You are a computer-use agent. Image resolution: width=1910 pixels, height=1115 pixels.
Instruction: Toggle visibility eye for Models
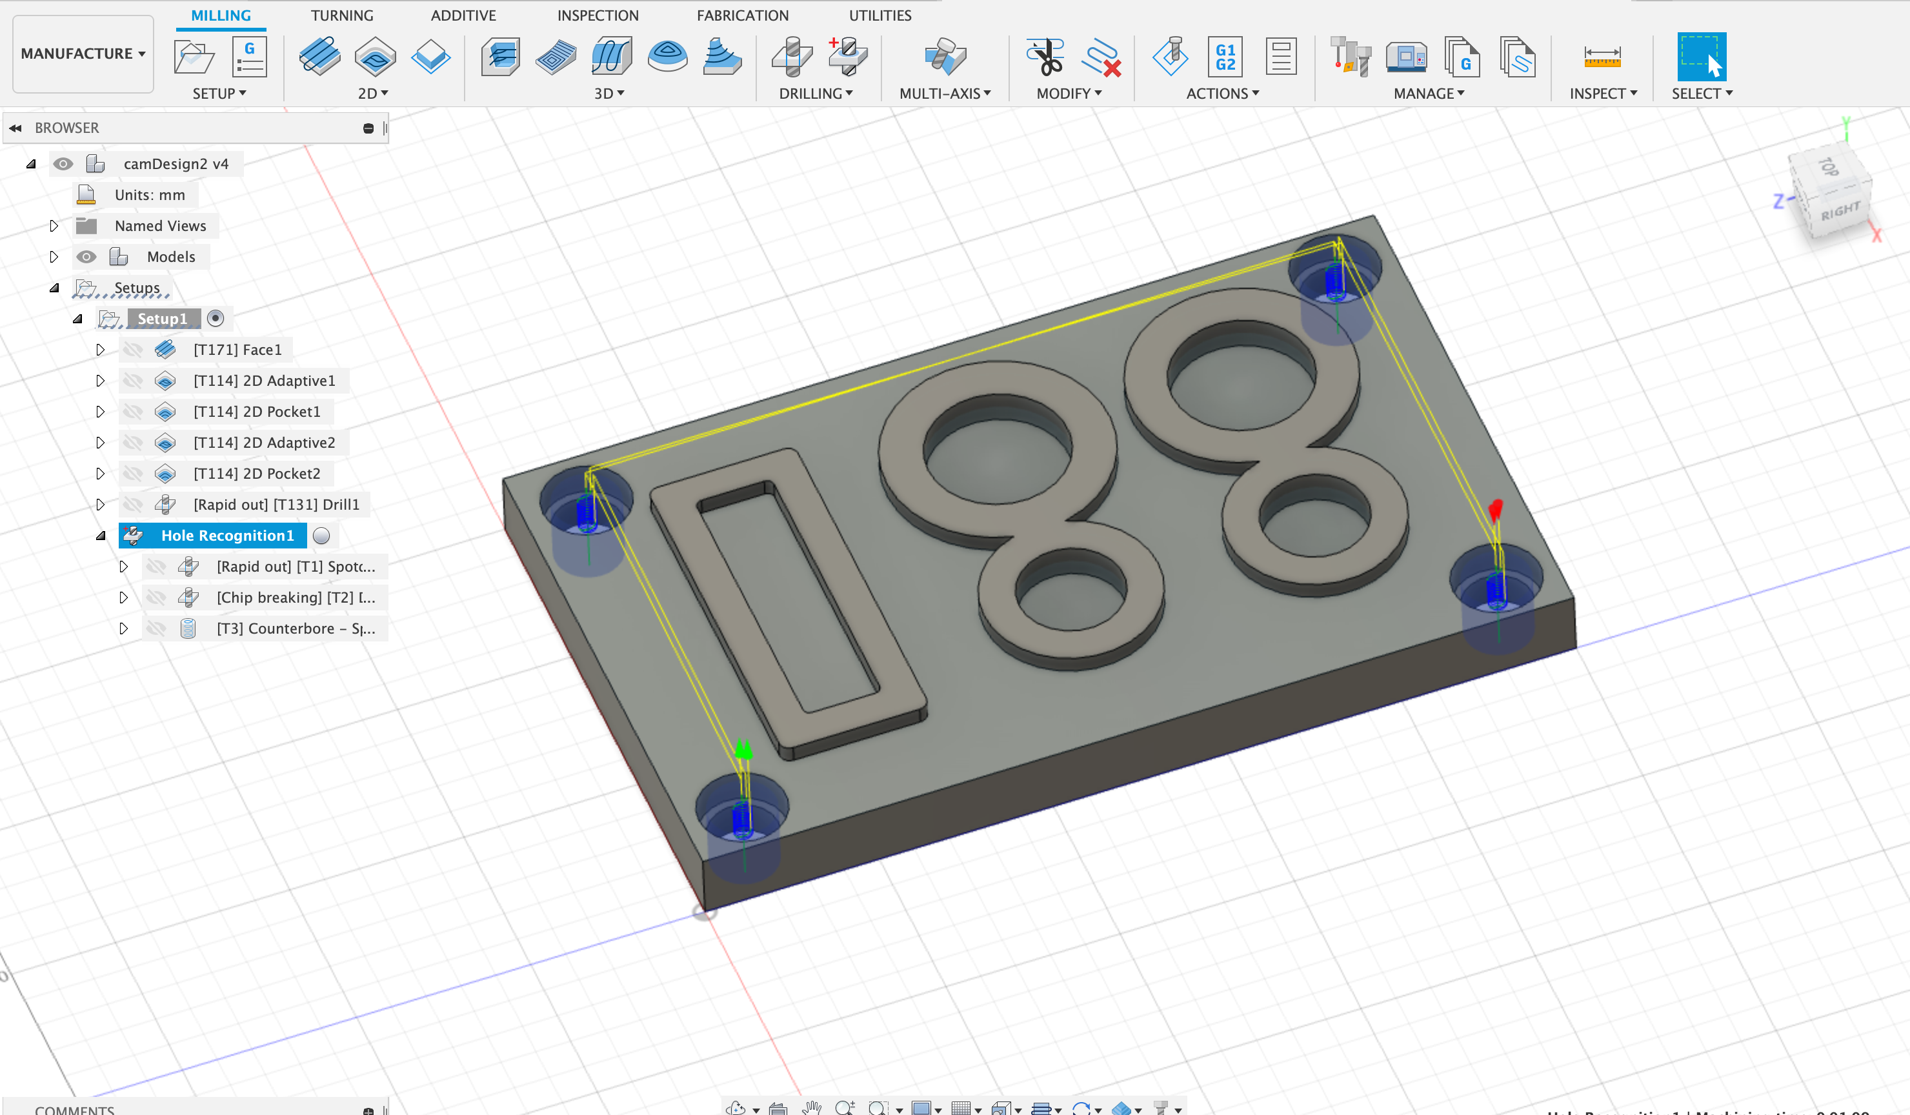[86, 257]
